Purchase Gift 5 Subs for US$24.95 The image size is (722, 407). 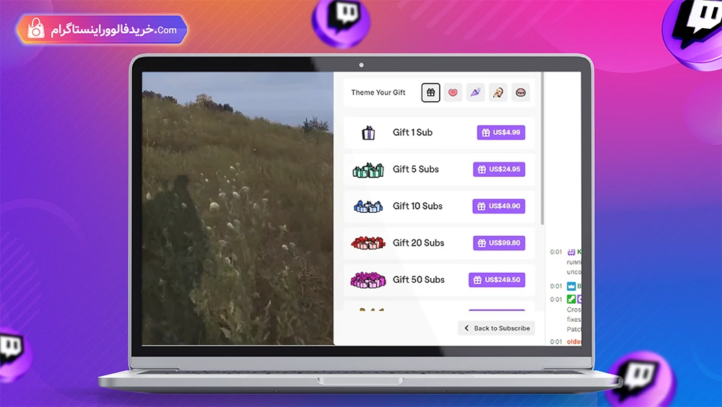tap(499, 170)
